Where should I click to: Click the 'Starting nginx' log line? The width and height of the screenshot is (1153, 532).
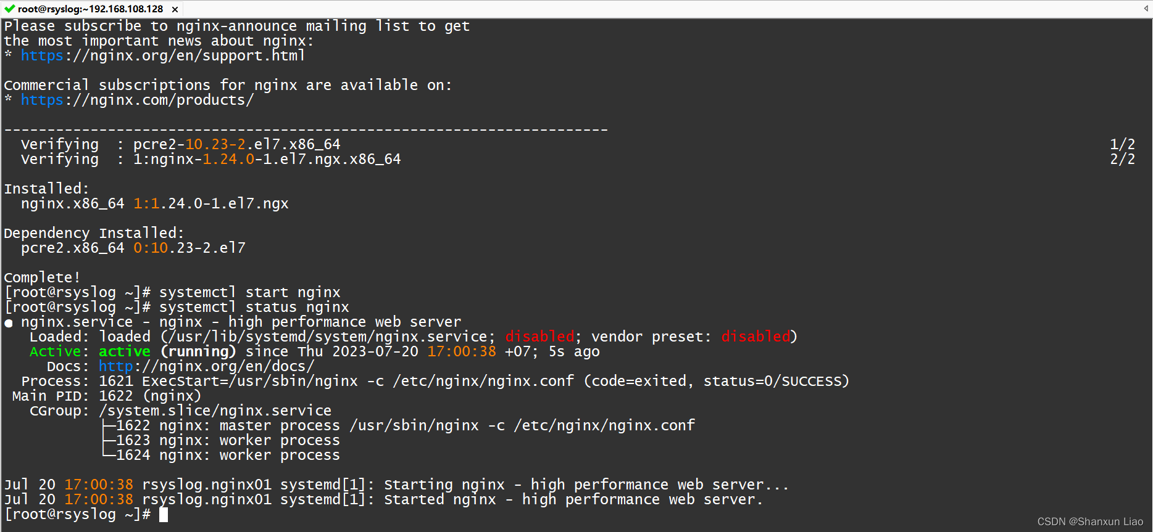[396, 485]
